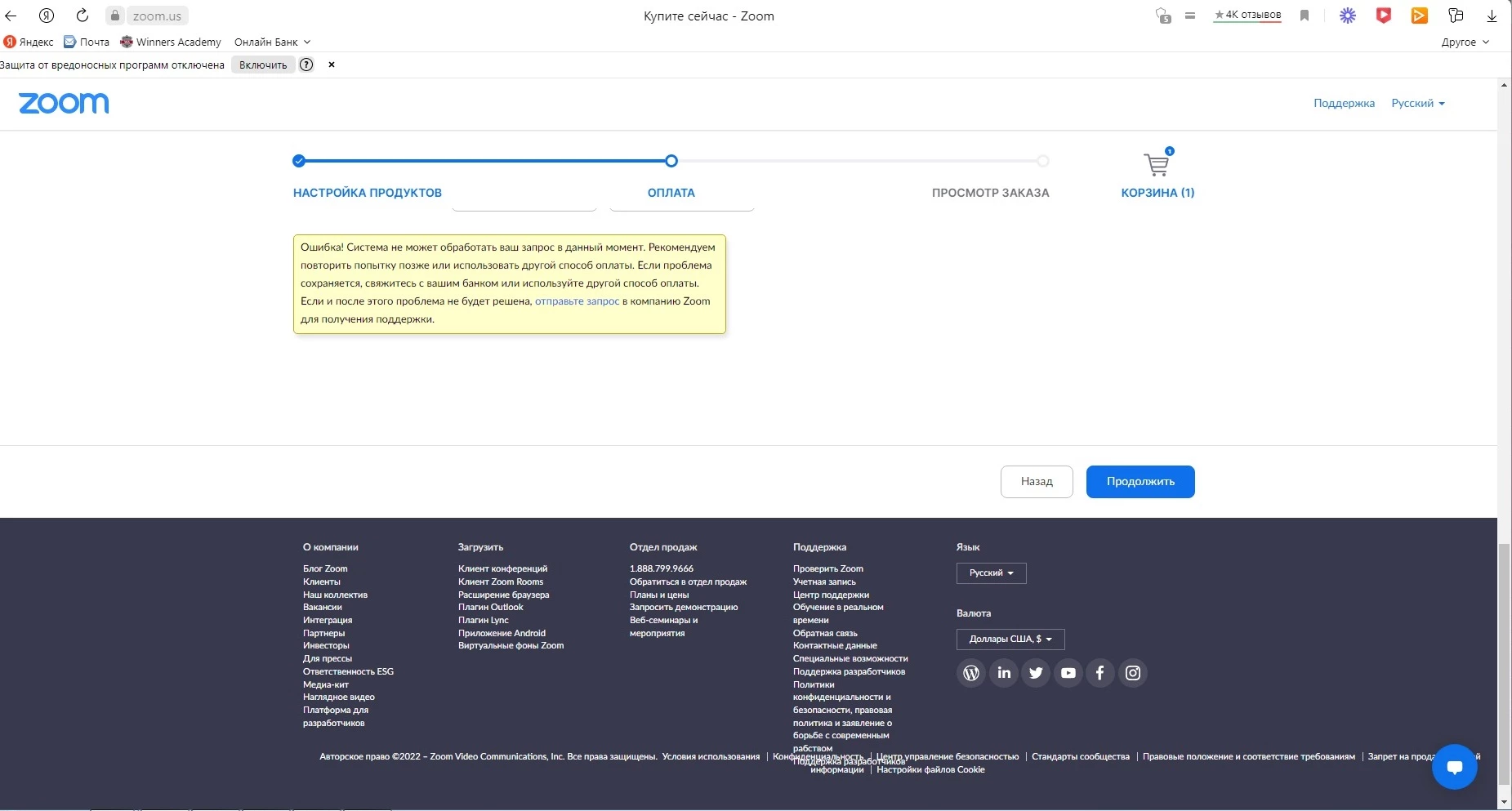This screenshot has height=811, width=1512.
Task: Open the Twitter social icon
Action: [x=1036, y=673]
